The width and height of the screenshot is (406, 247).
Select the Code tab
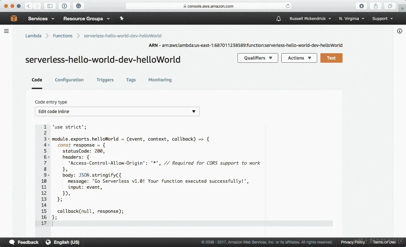tap(37, 80)
